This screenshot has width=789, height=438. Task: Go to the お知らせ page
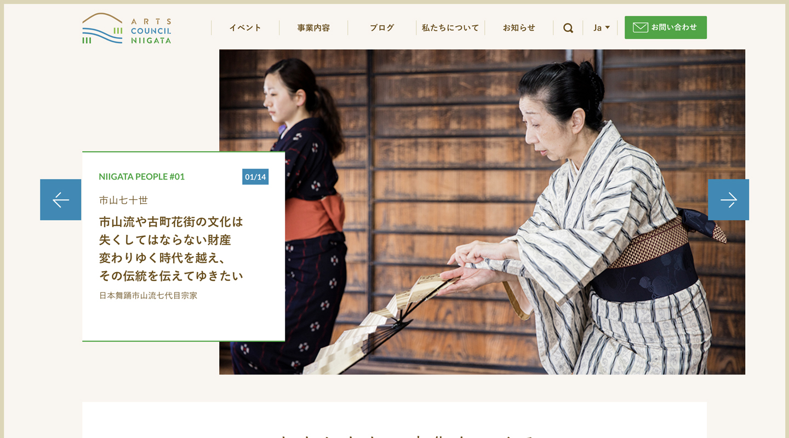coord(519,28)
